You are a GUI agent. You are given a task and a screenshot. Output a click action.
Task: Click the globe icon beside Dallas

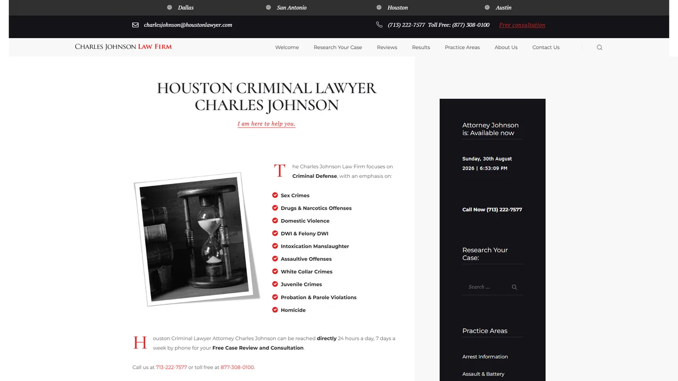pos(169,7)
